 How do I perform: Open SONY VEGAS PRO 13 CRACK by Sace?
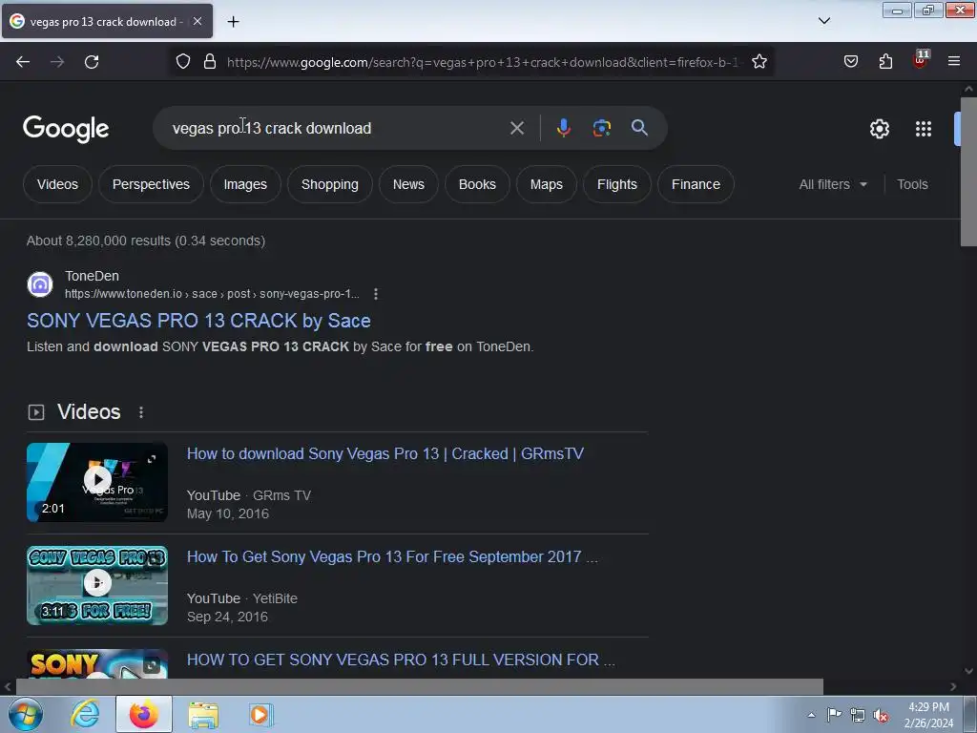pyautogui.click(x=198, y=321)
